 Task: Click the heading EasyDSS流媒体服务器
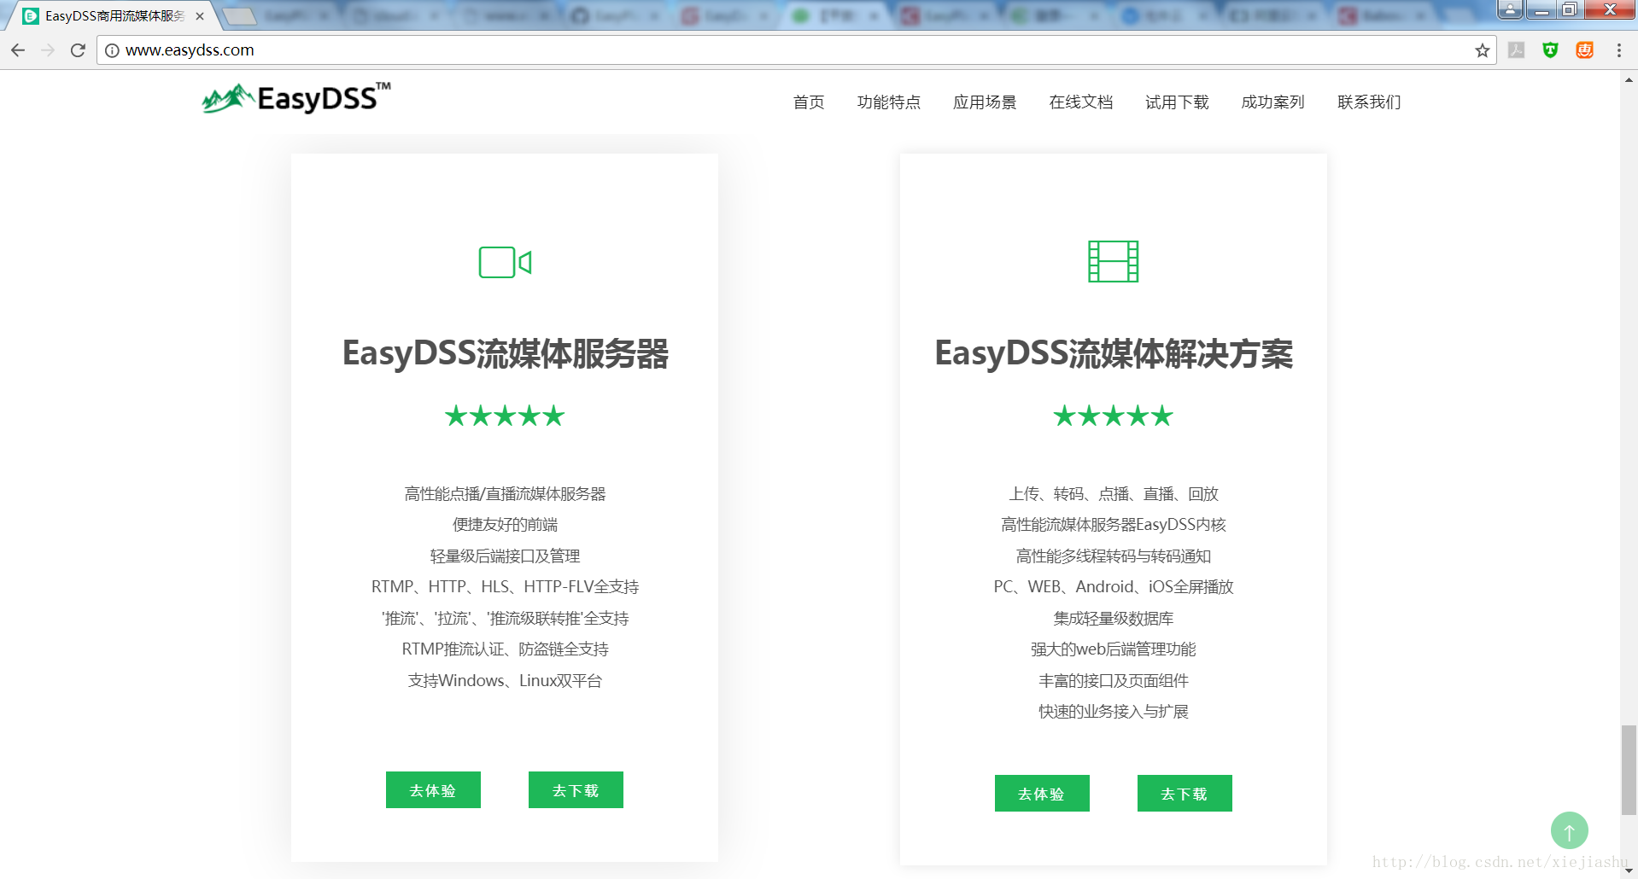[x=505, y=353]
